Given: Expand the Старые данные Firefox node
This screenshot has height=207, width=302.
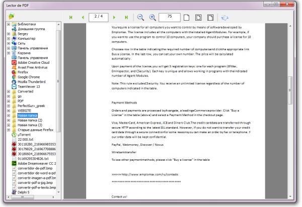Looking at the screenshot, I should [x=9, y=130].
